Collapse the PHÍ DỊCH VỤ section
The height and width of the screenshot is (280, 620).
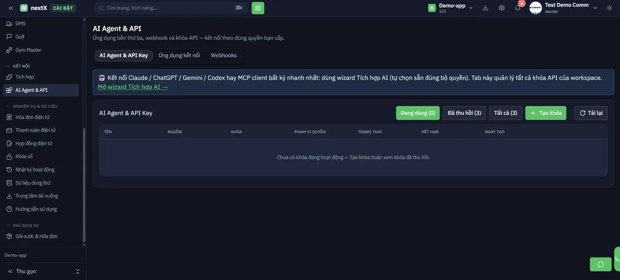click(x=23, y=226)
